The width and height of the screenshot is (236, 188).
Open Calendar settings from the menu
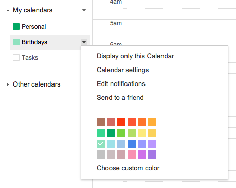click(122, 70)
